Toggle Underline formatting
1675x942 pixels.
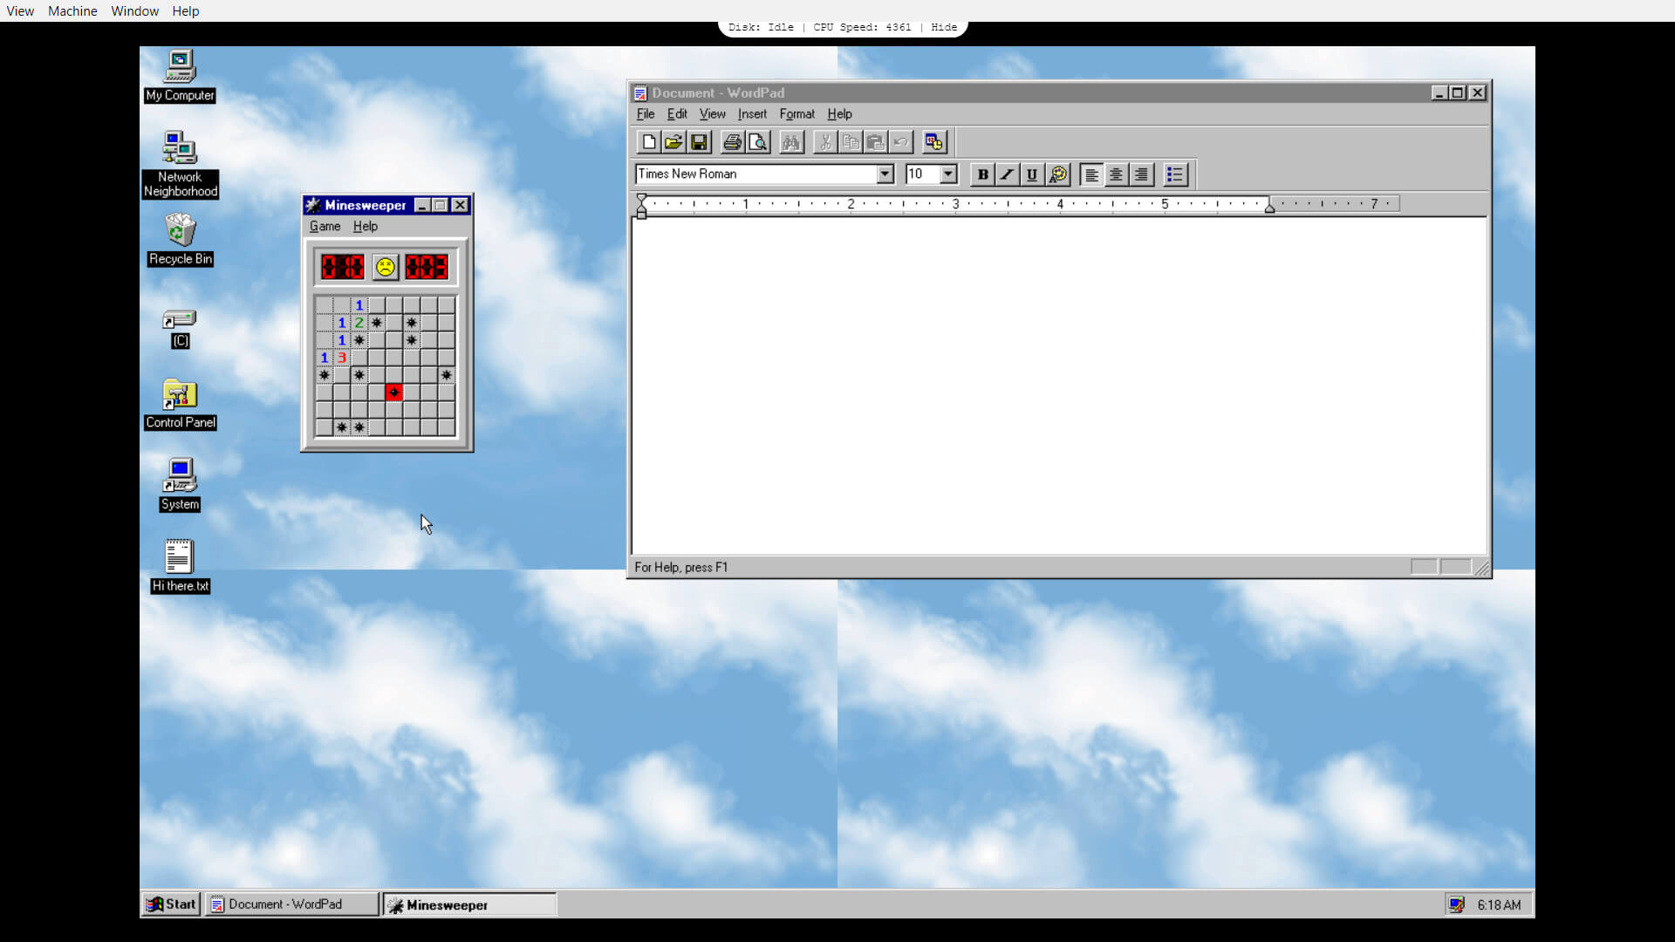coord(1032,174)
